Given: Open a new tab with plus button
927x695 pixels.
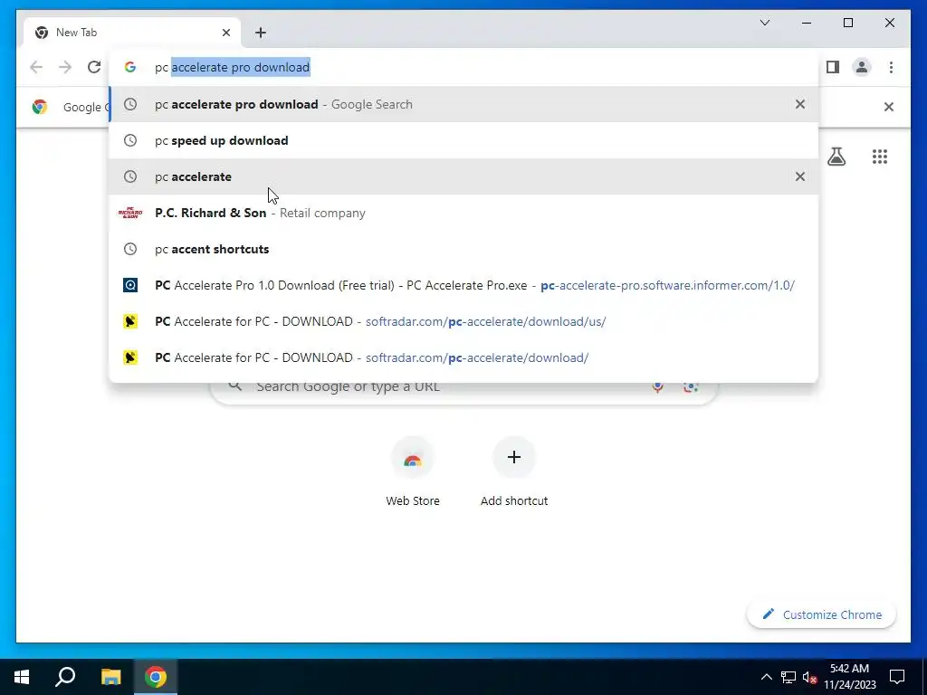Looking at the screenshot, I should pos(261,33).
